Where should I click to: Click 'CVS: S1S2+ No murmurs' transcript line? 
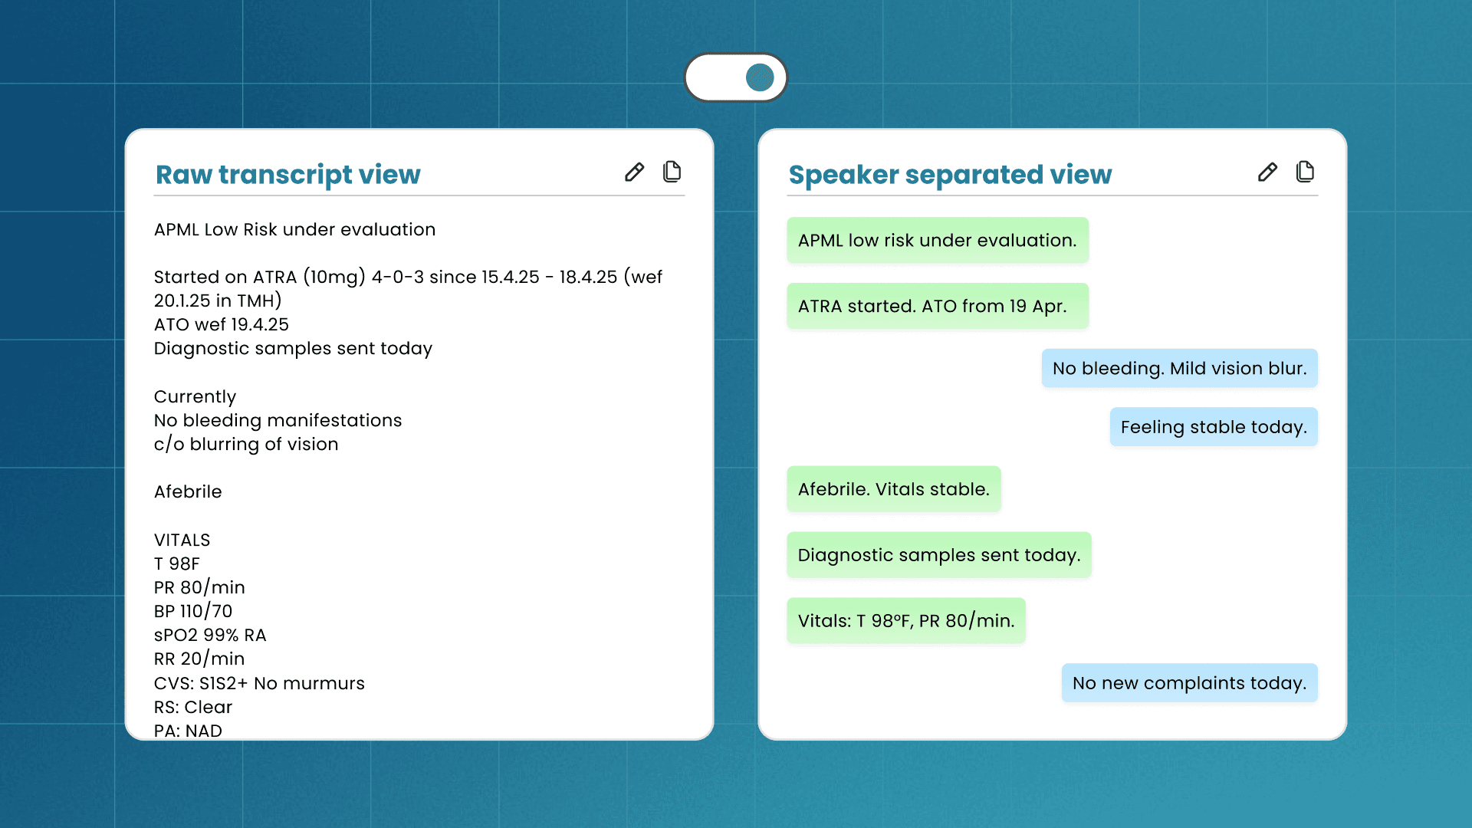tap(259, 684)
